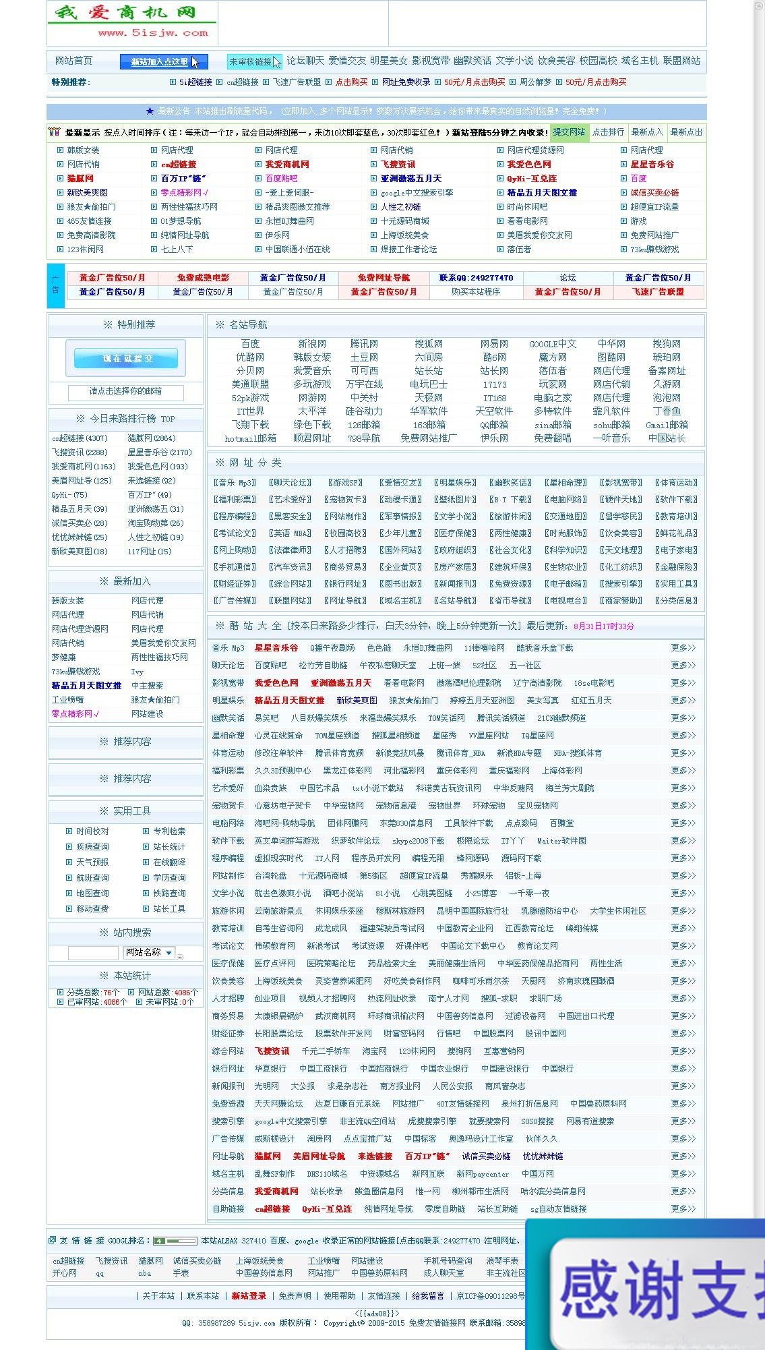Screen dimensions: 765x1350
Task: Click the arrow icon beside 专利检索
Action: click(x=146, y=831)
